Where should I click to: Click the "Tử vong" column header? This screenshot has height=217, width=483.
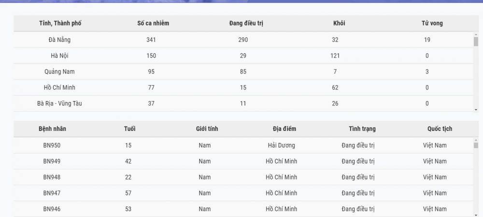pos(432,23)
